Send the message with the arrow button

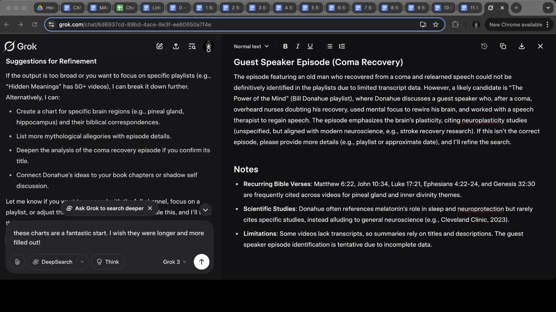click(202, 262)
